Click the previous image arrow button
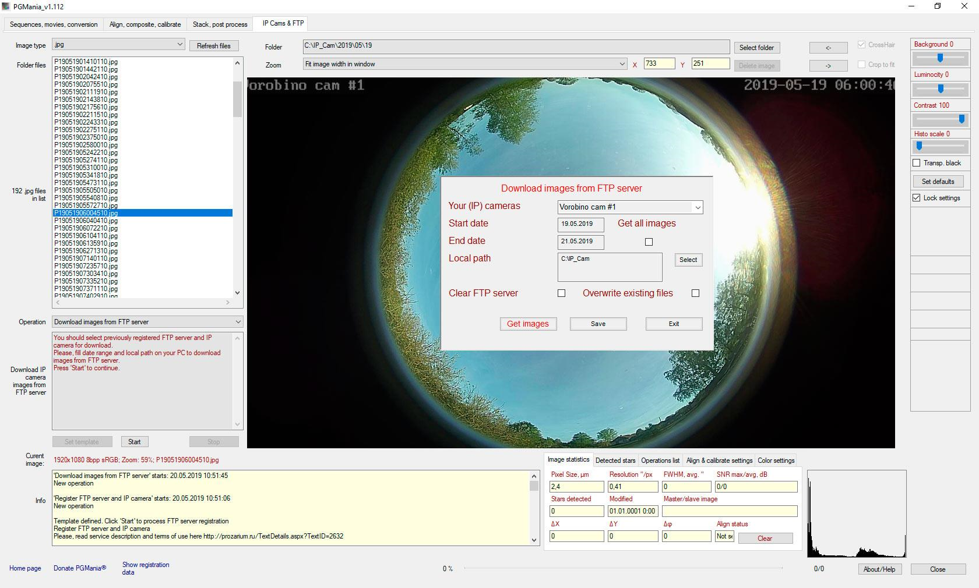This screenshot has height=588, width=979. (x=828, y=48)
